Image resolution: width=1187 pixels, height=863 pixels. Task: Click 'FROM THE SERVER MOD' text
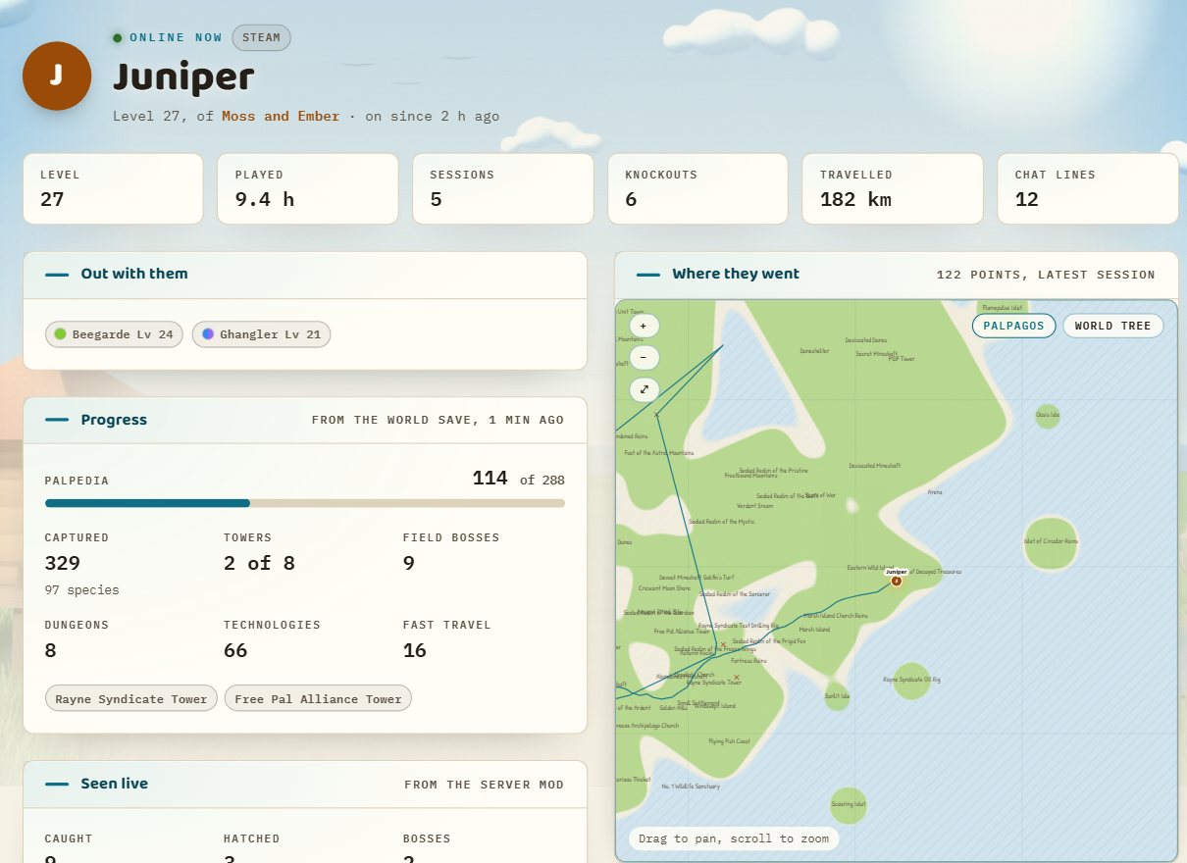(x=485, y=785)
